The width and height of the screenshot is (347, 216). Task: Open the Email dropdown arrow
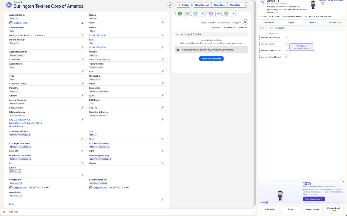coord(233,13)
